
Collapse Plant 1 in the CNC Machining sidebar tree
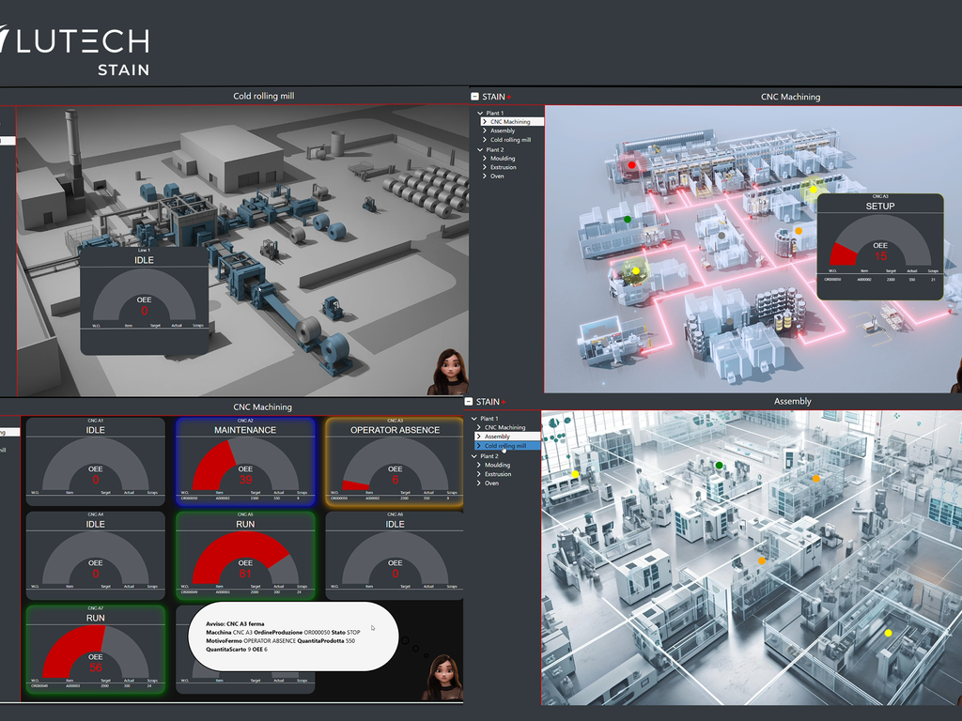coord(481,114)
